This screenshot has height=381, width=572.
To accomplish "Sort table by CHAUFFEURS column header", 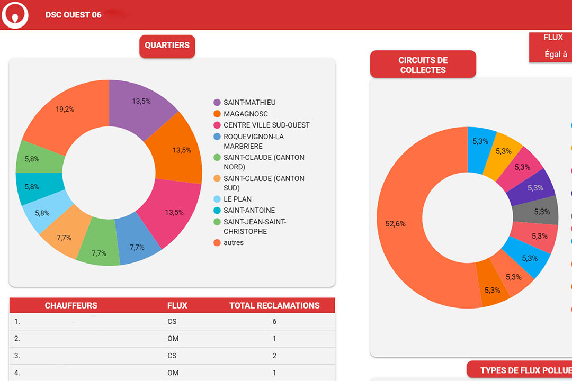I will pos(71,305).
